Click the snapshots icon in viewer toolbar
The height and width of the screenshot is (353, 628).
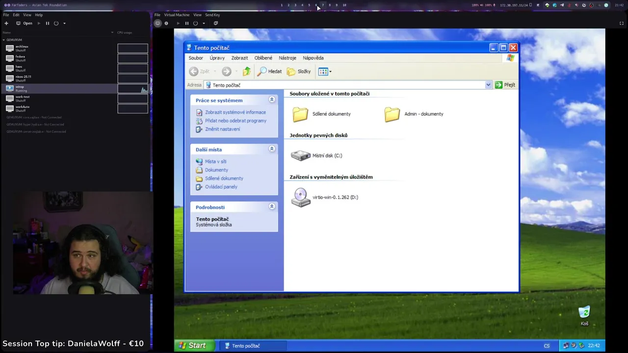215,23
